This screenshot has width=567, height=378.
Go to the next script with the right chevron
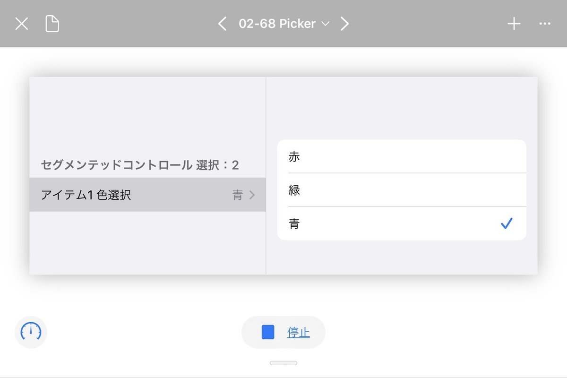[344, 23]
